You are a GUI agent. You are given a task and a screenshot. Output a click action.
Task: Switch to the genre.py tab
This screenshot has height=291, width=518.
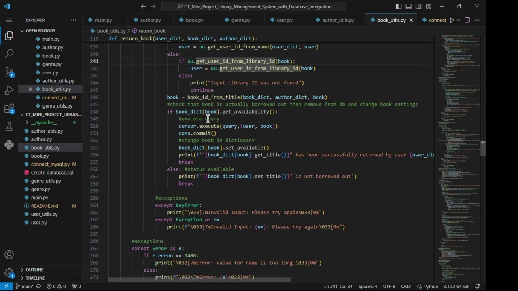240,20
